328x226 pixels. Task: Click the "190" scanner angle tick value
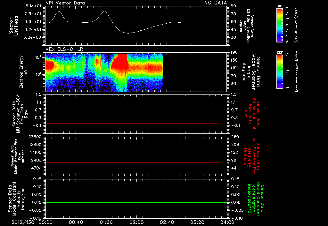tap(235, 52)
